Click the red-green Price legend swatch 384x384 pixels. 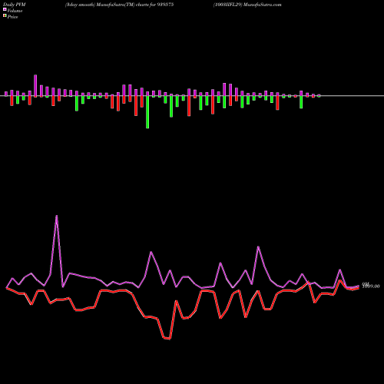5,16
